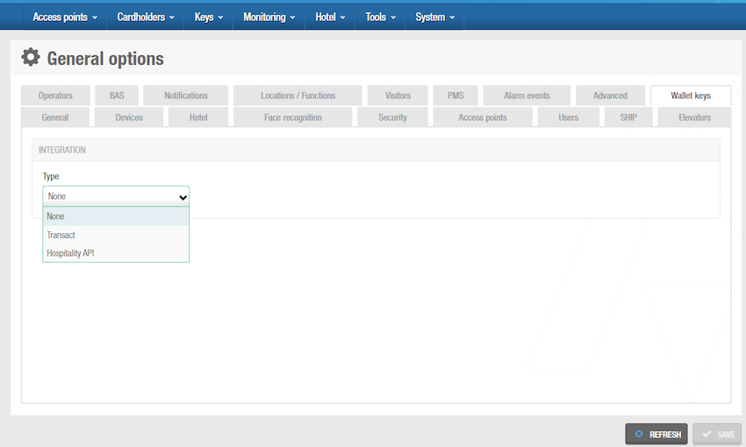
Task: Switch to the Operators tab
Action: click(55, 96)
